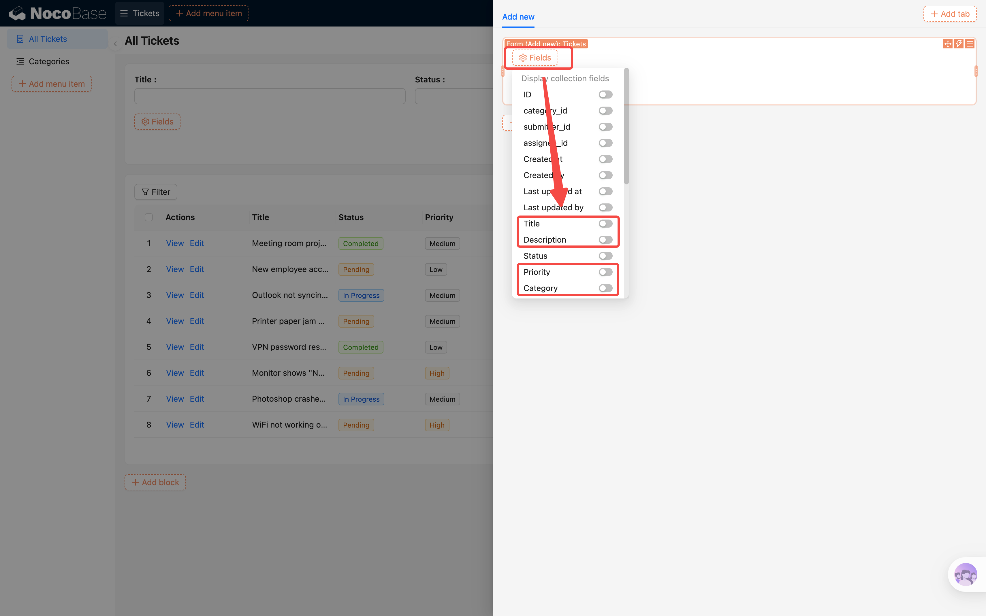Enable the Title field toggle
The height and width of the screenshot is (616, 986).
pyautogui.click(x=605, y=224)
